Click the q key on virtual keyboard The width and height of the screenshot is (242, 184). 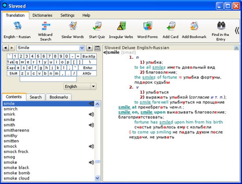(x=17, y=62)
